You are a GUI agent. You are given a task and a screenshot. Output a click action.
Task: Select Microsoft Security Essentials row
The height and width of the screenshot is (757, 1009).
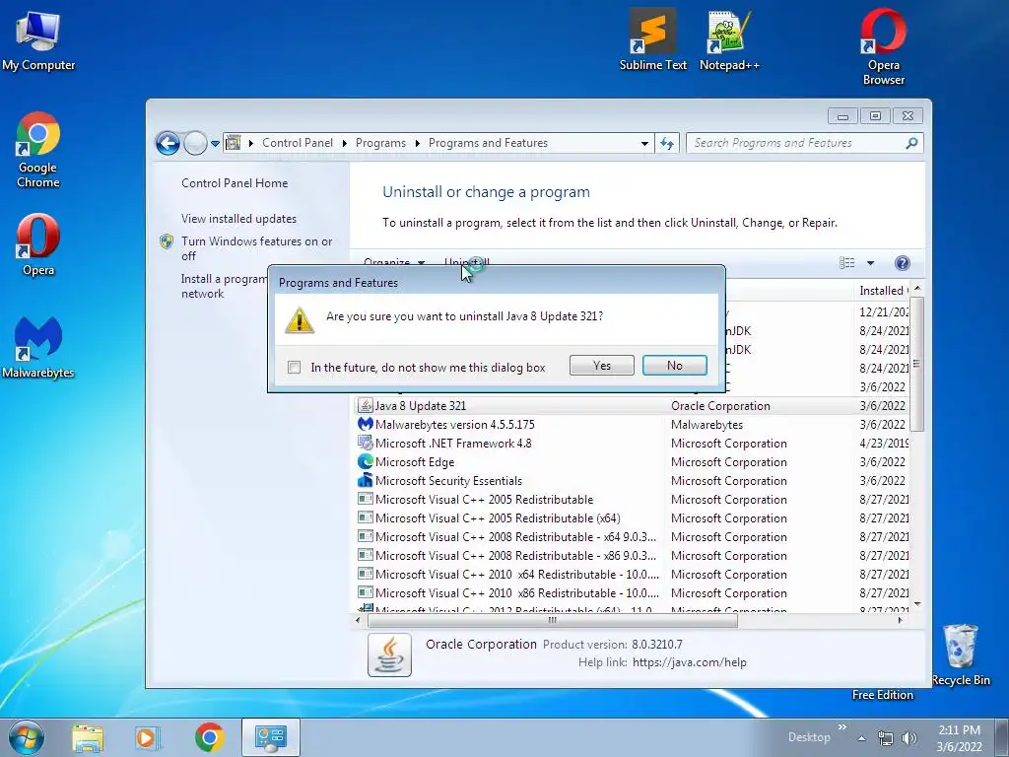point(632,480)
